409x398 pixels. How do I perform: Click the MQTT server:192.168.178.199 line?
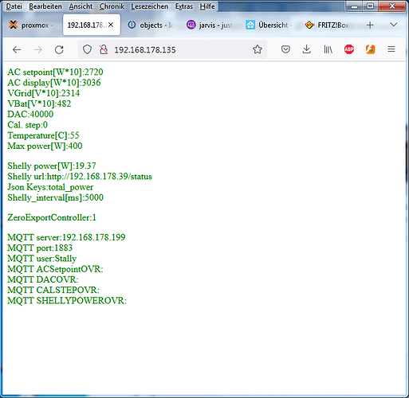tap(66, 237)
